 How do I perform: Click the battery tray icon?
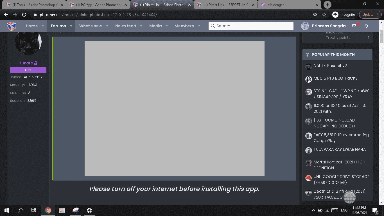(320, 210)
